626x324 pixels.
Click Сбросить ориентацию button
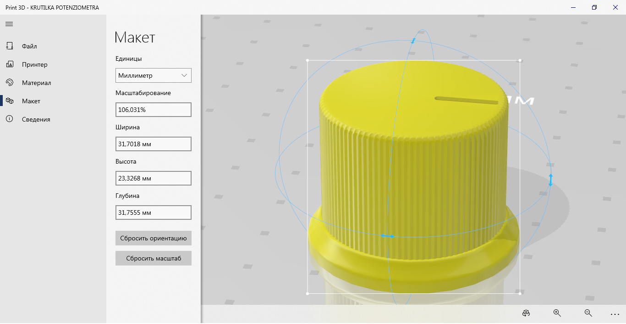point(154,238)
